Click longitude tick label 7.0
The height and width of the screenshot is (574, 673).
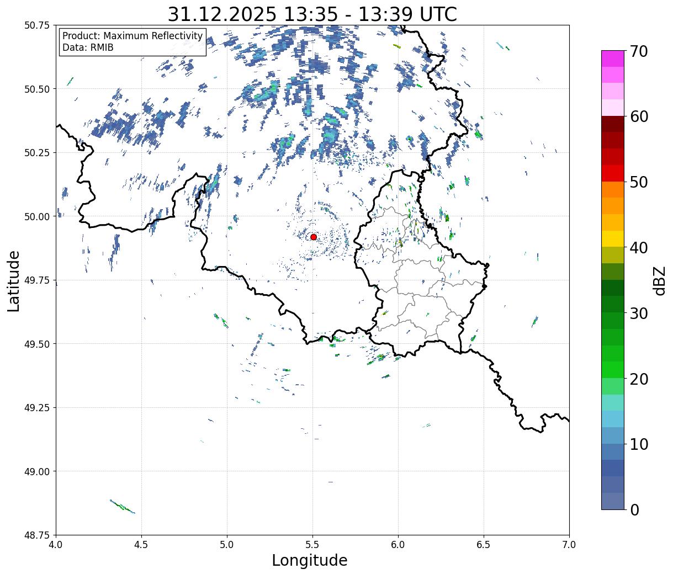pos(569,545)
